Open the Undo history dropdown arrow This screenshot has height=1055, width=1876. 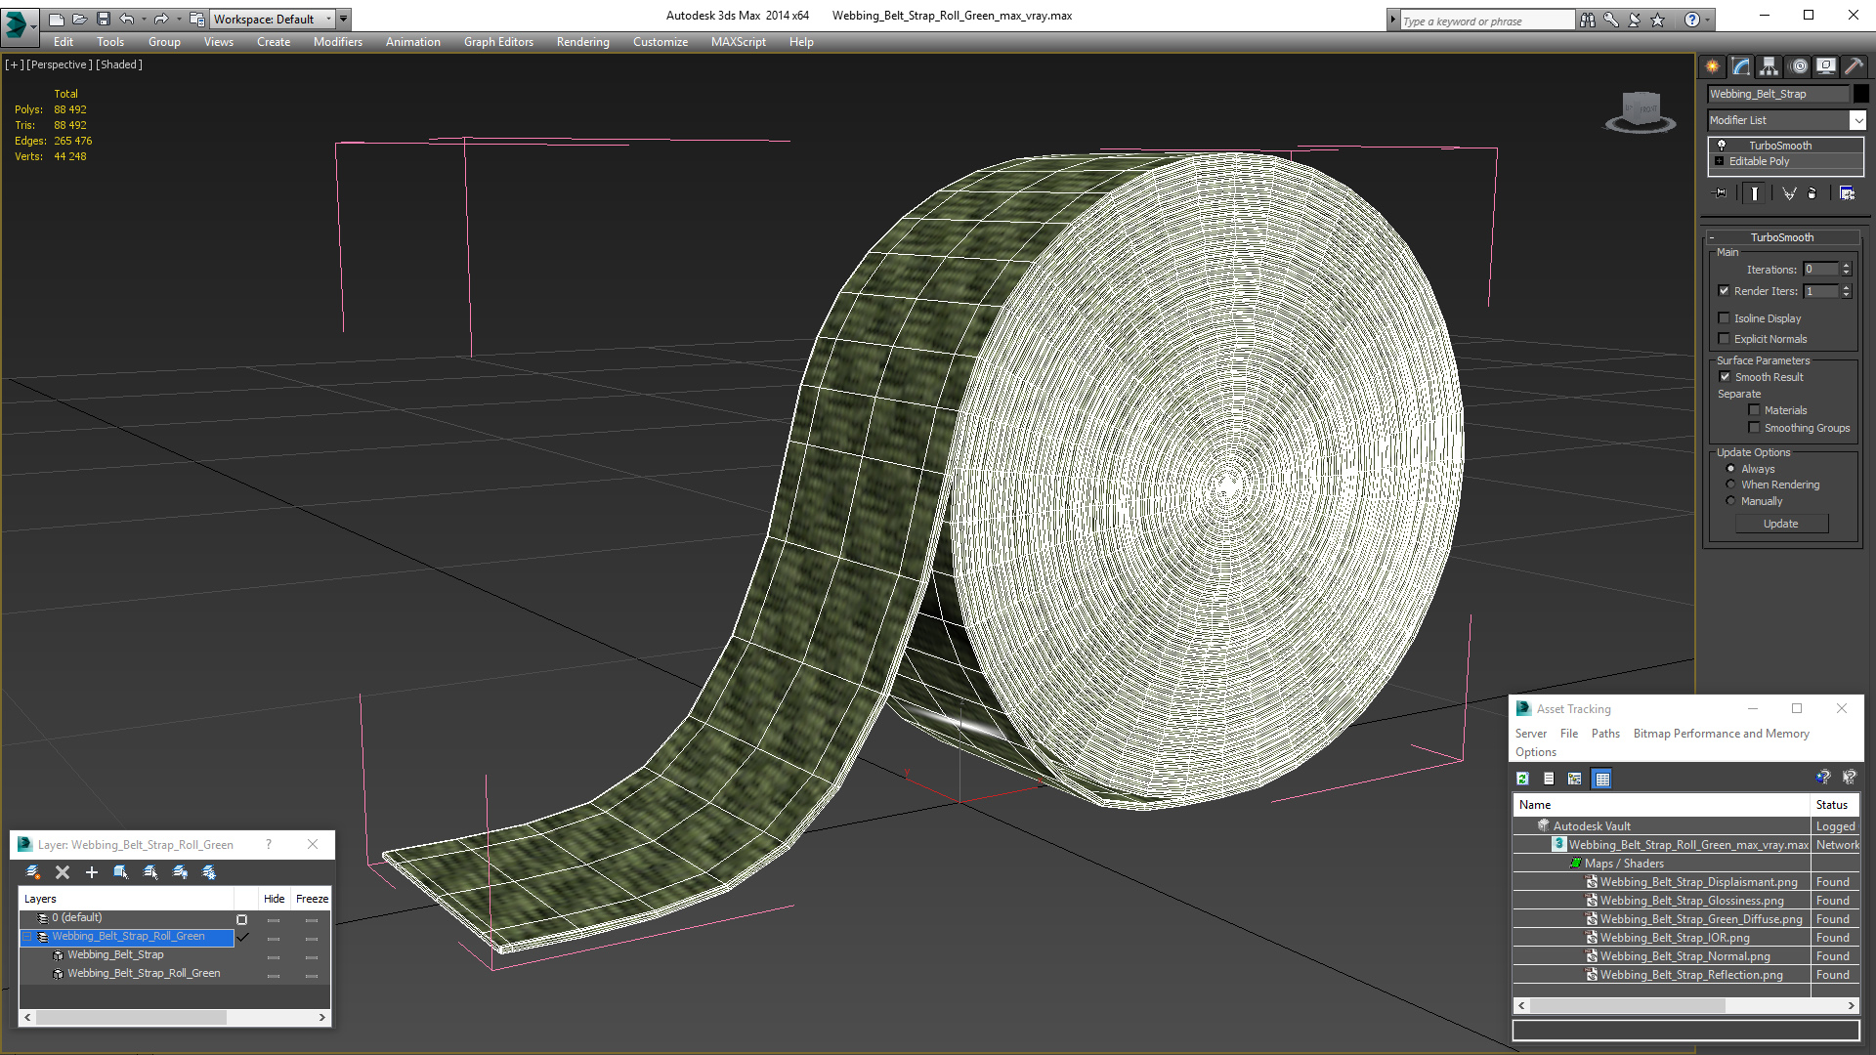[144, 19]
